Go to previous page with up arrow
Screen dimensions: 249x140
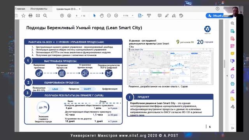(62, 16)
